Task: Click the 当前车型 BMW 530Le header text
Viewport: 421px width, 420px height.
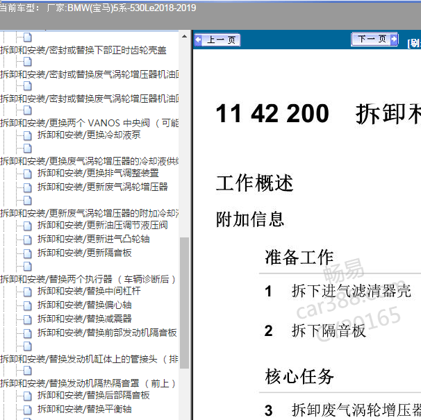Action: point(98,8)
